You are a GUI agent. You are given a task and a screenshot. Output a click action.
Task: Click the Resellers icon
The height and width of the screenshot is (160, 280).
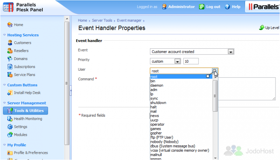point(10,51)
